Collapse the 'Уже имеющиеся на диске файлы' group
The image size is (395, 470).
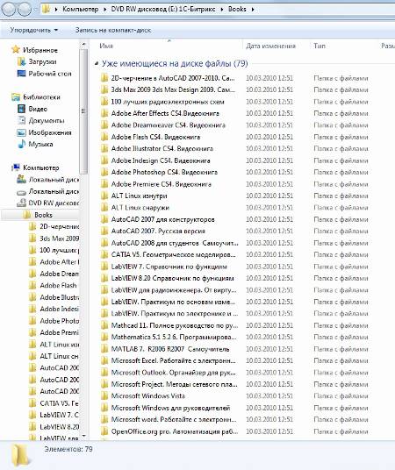[97, 63]
